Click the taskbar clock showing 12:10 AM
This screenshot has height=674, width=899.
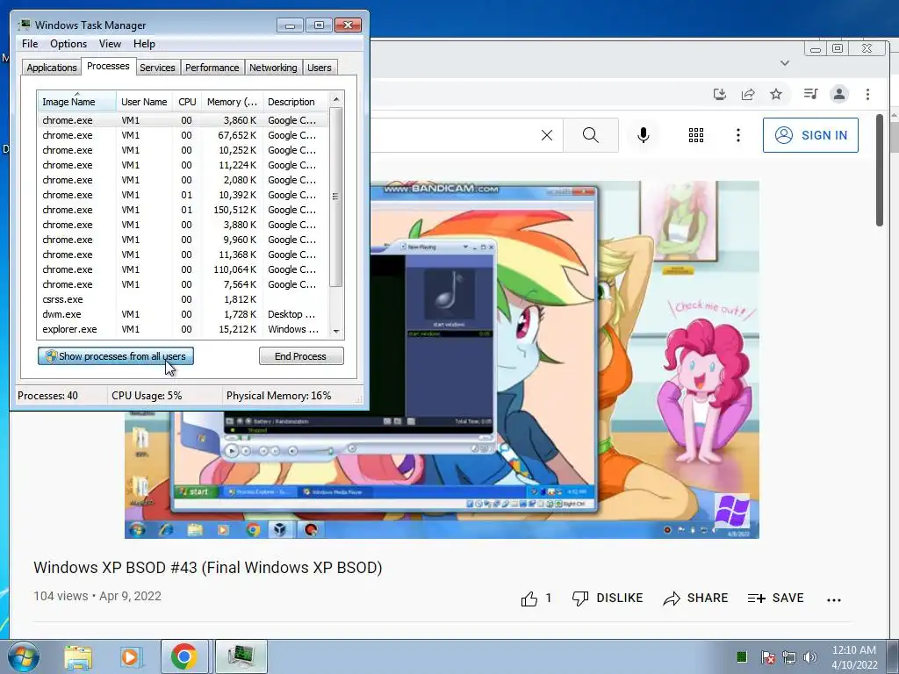click(x=854, y=657)
